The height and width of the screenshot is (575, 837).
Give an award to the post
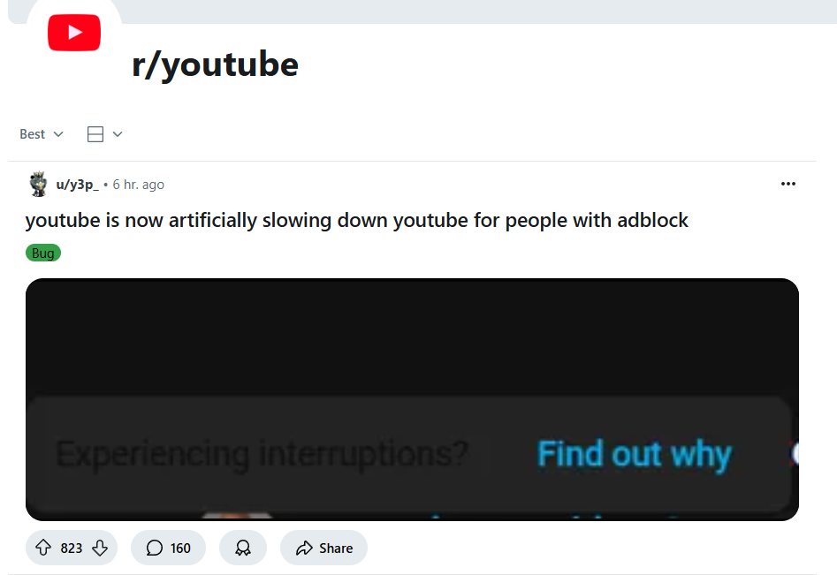(x=243, y=548)
